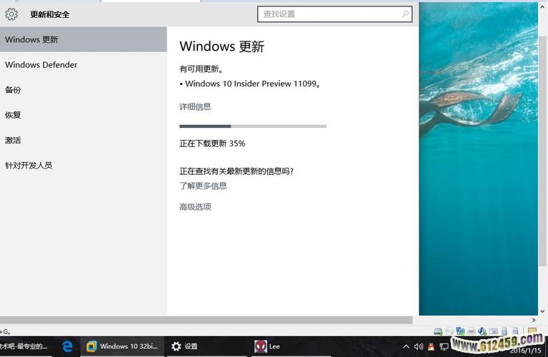The height and width of the screenshot is (357, 548).
Task: Click the Windows 更新 page heading
Action: pyautogui.click(x=221, y=46)
